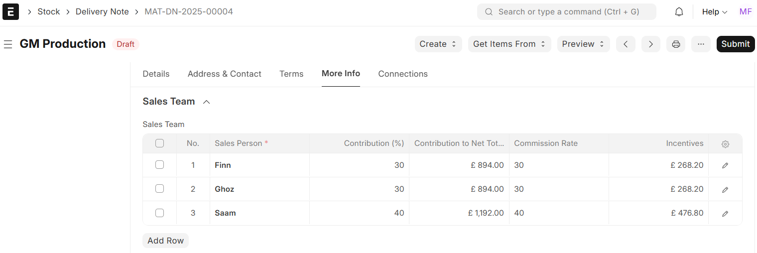The image size is (757, 253).
Task: Click the ERPNext home logo icon
Action: click(10, 11)
